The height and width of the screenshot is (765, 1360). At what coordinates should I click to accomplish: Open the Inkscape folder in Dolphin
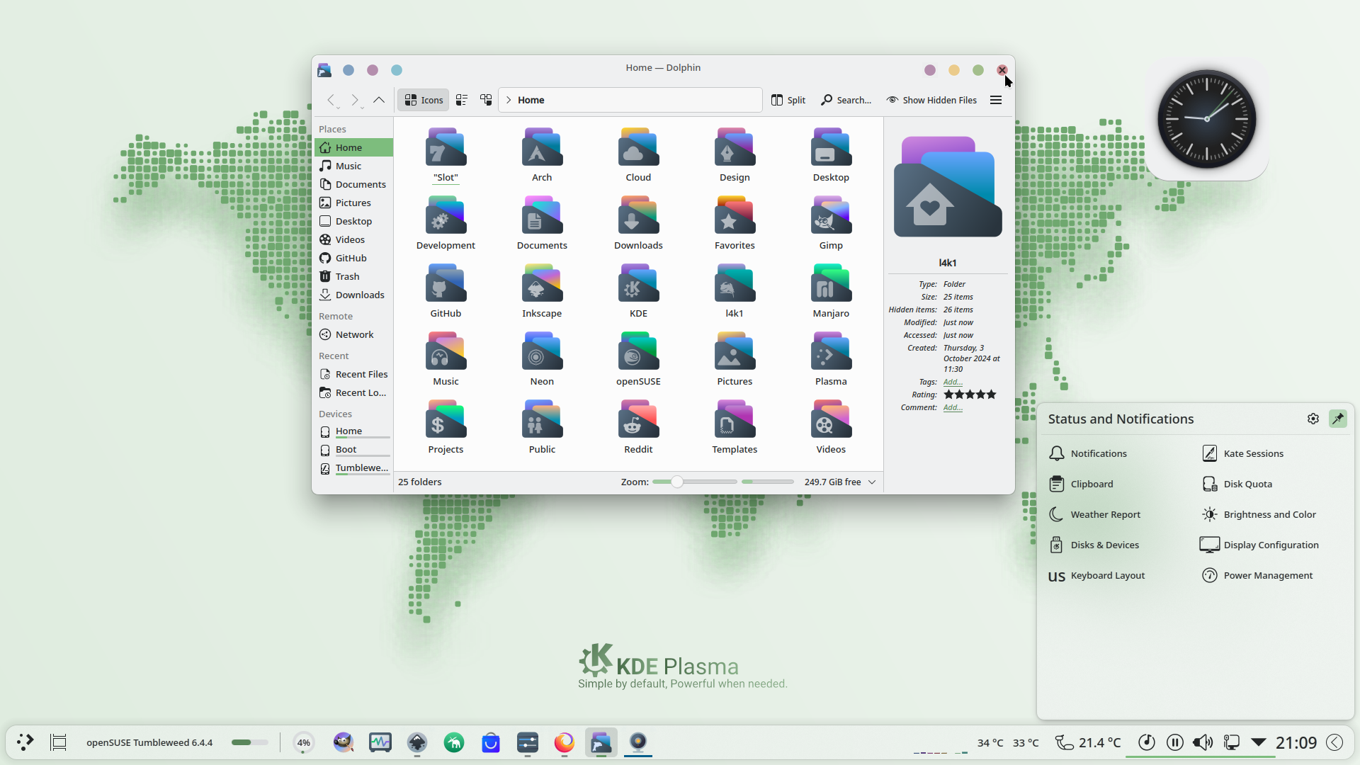click(x=542, y=292)
